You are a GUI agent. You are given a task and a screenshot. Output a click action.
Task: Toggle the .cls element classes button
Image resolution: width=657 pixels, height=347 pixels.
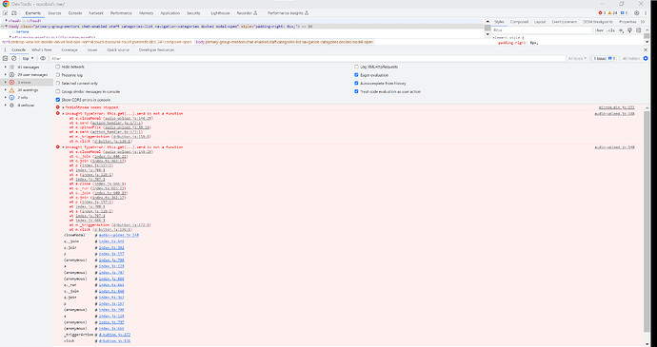point(611,30)
